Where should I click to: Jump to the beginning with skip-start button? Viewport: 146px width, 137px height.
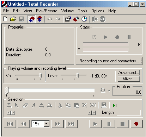pos(10,124)
